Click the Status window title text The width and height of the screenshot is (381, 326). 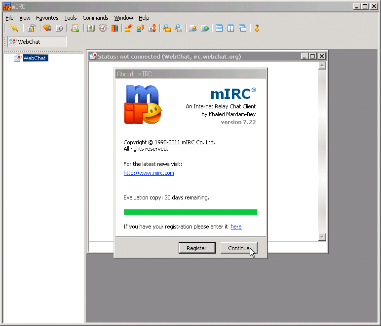169,57
